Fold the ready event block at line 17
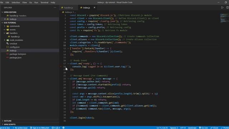Viewport: 229px width, 129px height. (68, 63)
